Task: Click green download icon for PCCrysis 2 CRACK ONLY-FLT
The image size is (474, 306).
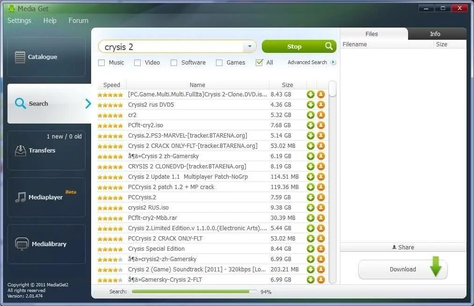Action: point(310,239)
